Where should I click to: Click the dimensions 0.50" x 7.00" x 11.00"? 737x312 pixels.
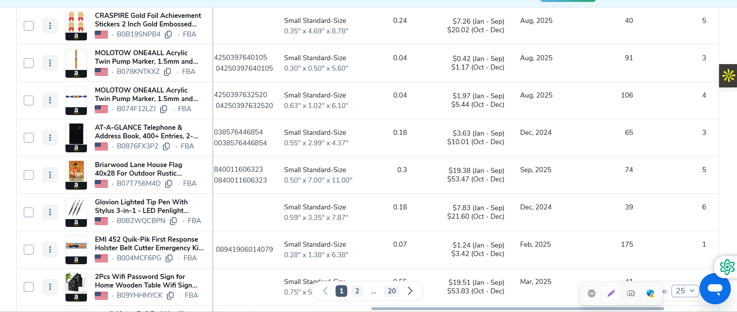pyautogui.click(x=318, y=180)
